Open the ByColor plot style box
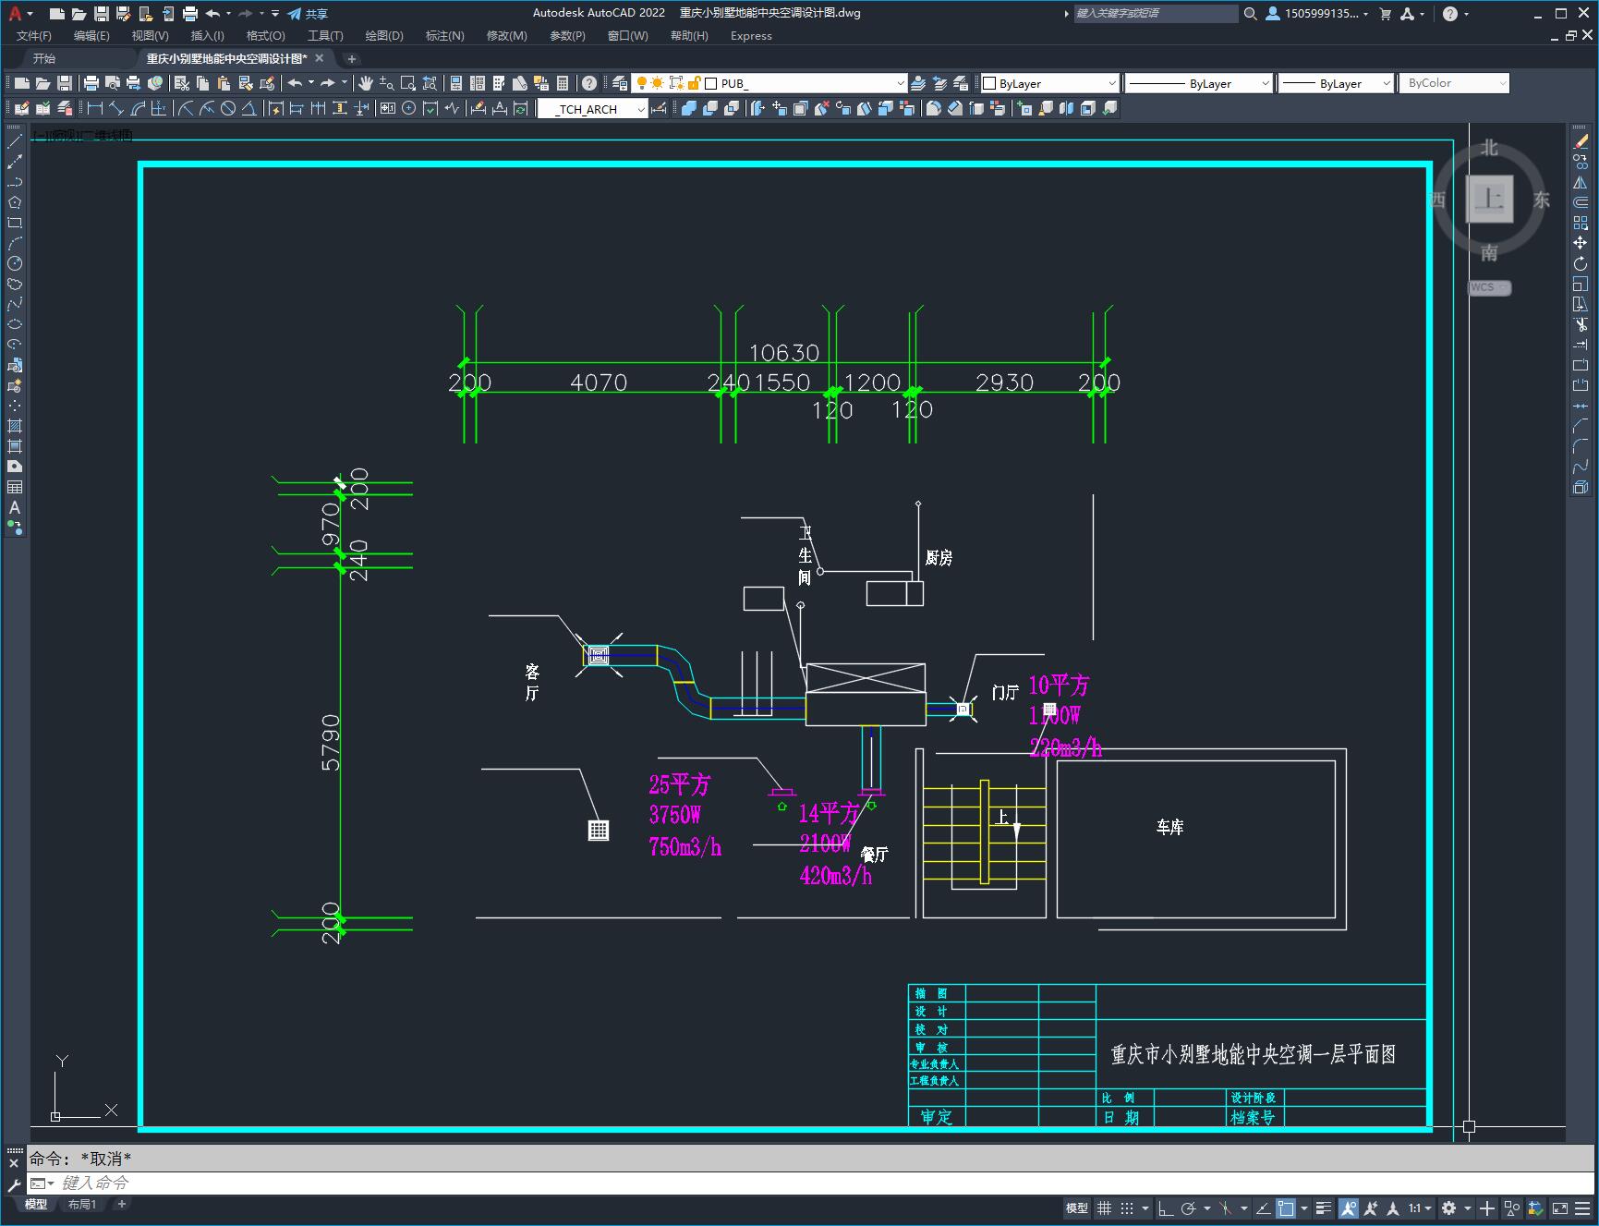This screenshot has width=1599, height=1226. coord(1454,83)
